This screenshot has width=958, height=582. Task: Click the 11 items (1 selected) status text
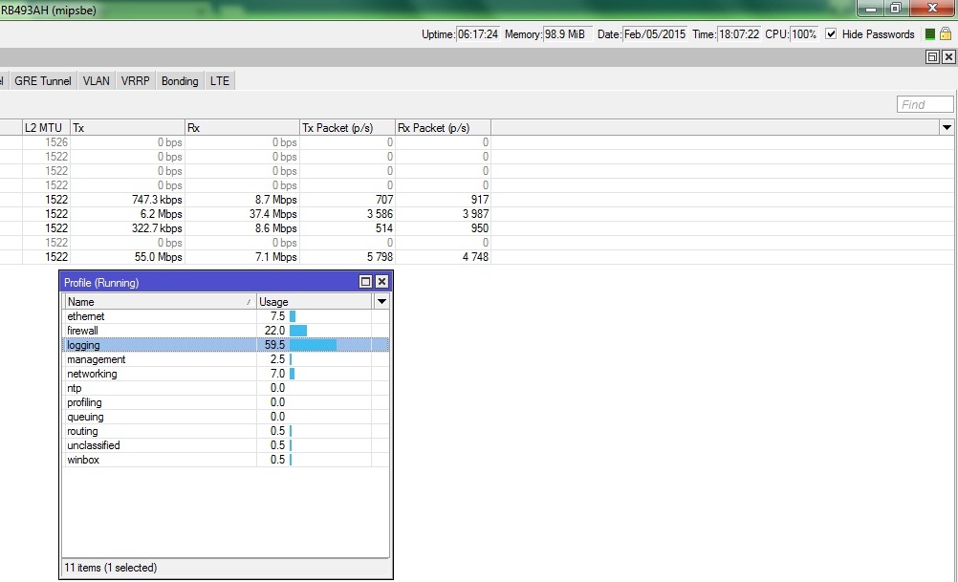111,568
